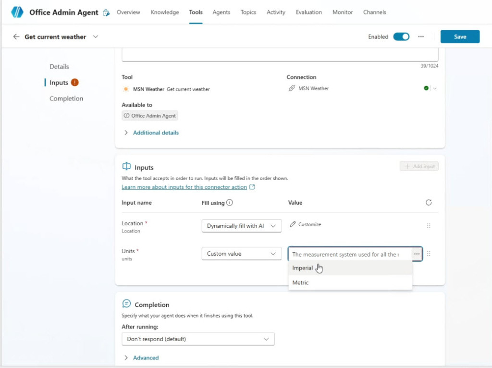Click the pencil Customize icon for Location
The height and width of the screenshot is (368, 492).
[x=293, y=224]
